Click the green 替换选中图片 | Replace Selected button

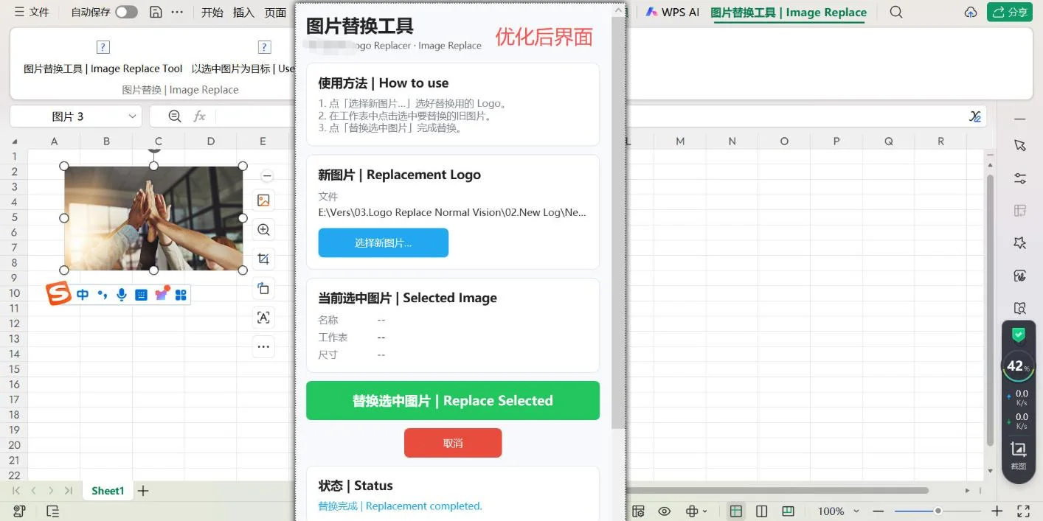tap(453, 401)
